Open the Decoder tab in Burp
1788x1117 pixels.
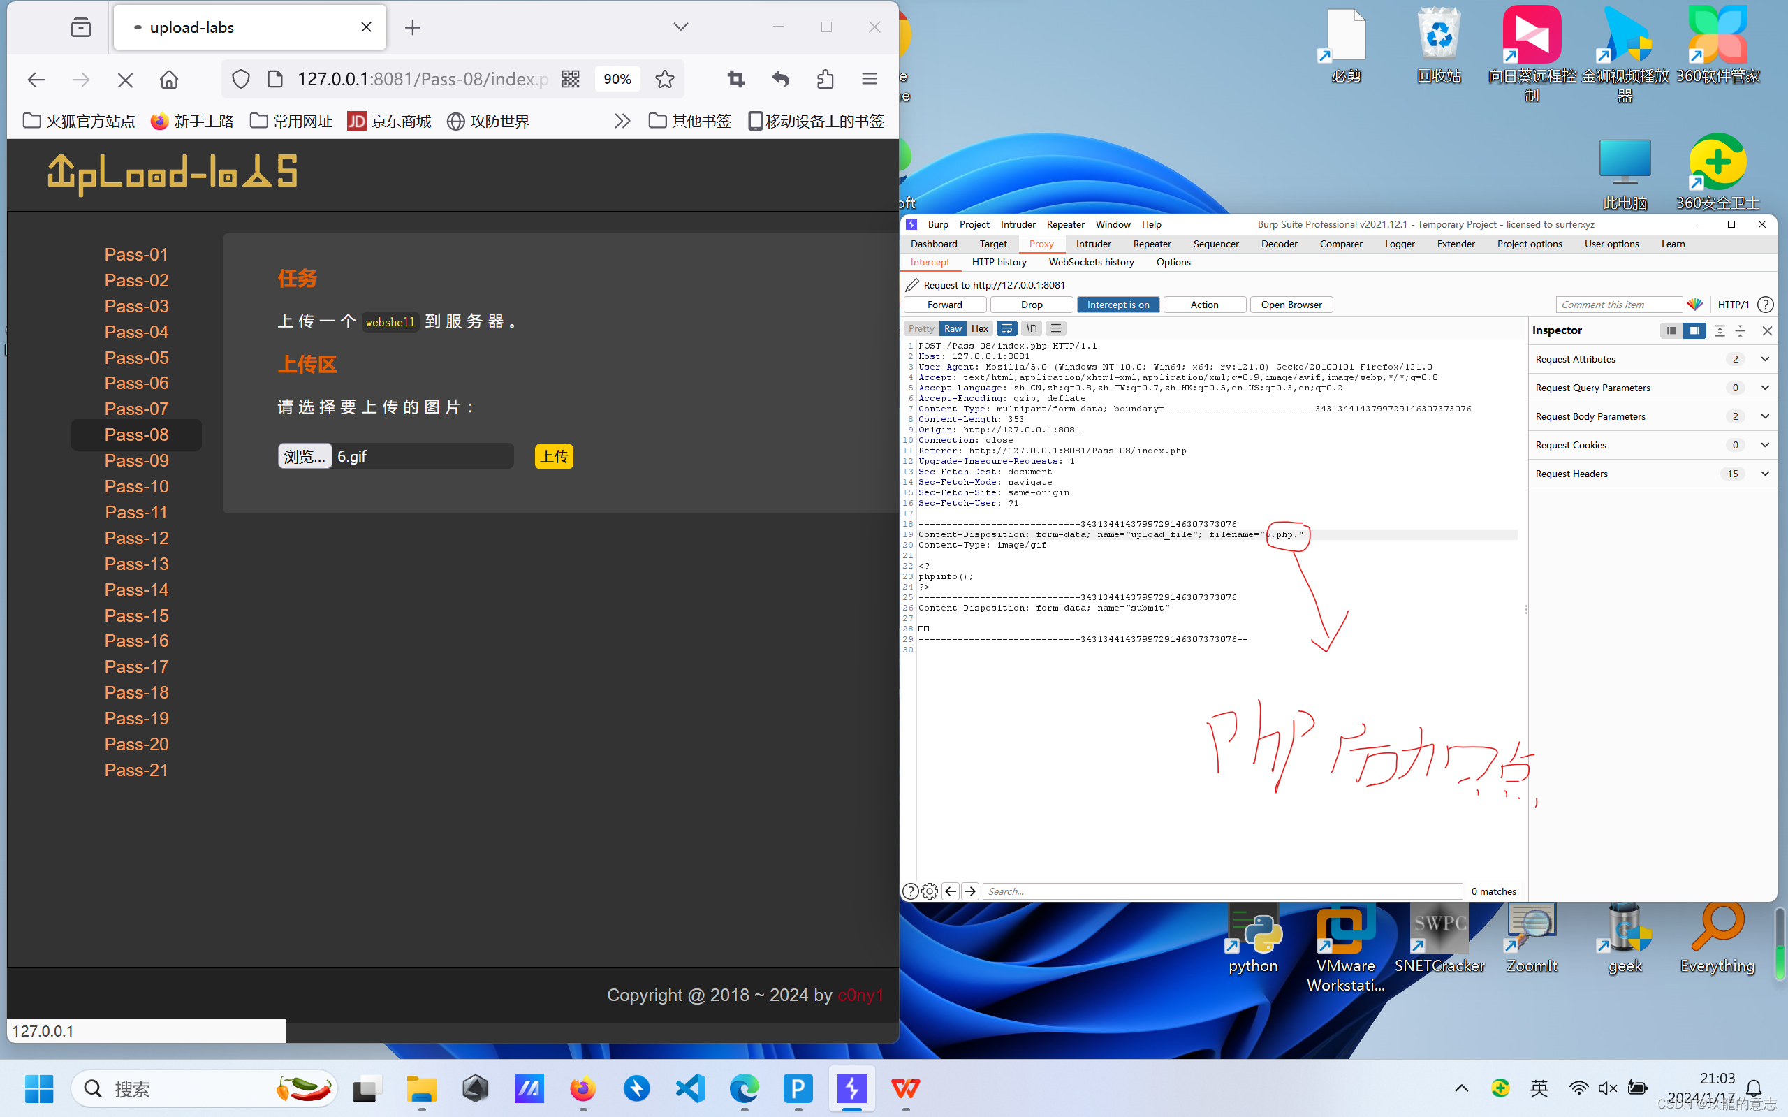tap(1279, 244)
